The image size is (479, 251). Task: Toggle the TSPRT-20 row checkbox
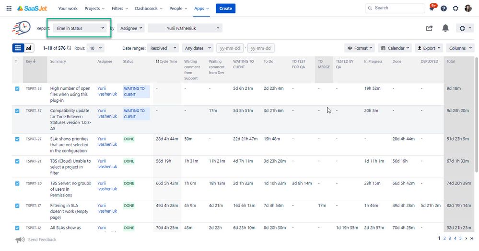click(17, 184)
